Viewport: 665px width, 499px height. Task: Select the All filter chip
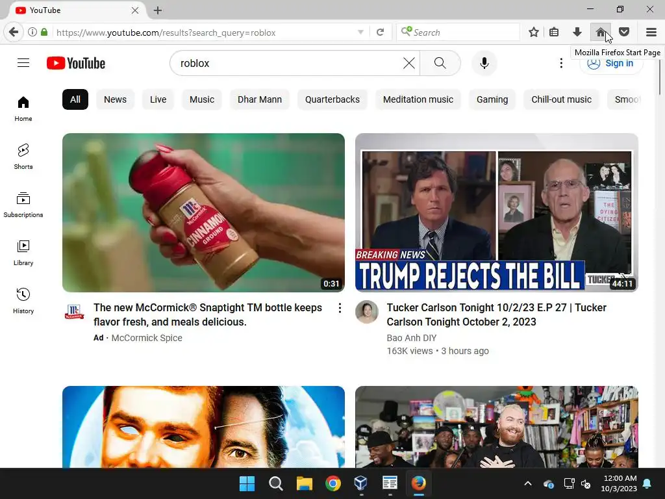click(75, 99)
